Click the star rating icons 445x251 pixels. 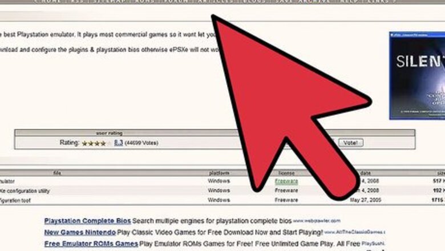click(x=94, y=143)
